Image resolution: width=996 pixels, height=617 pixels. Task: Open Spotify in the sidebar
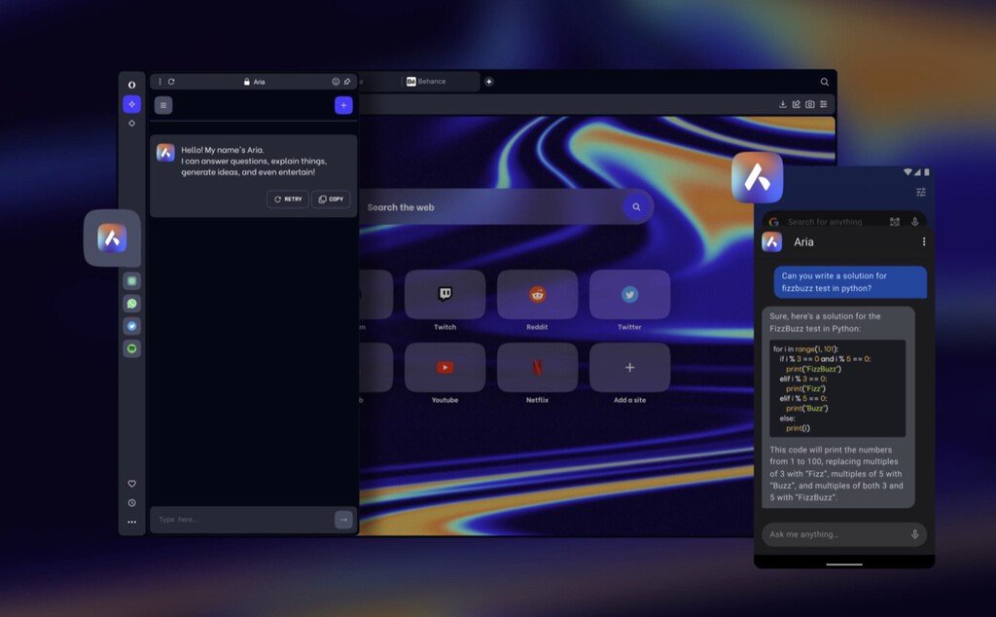[x=131, y=348]
